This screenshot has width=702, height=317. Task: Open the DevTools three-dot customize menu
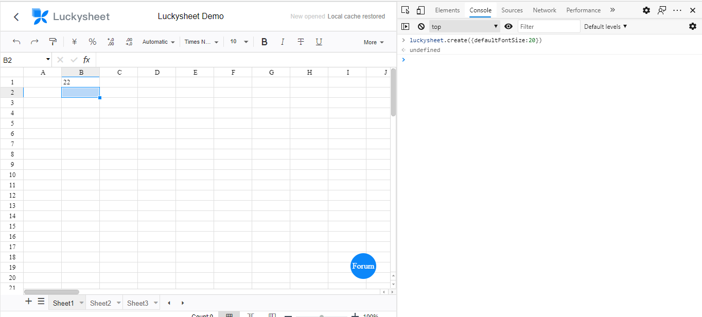(x=677, y=10)
